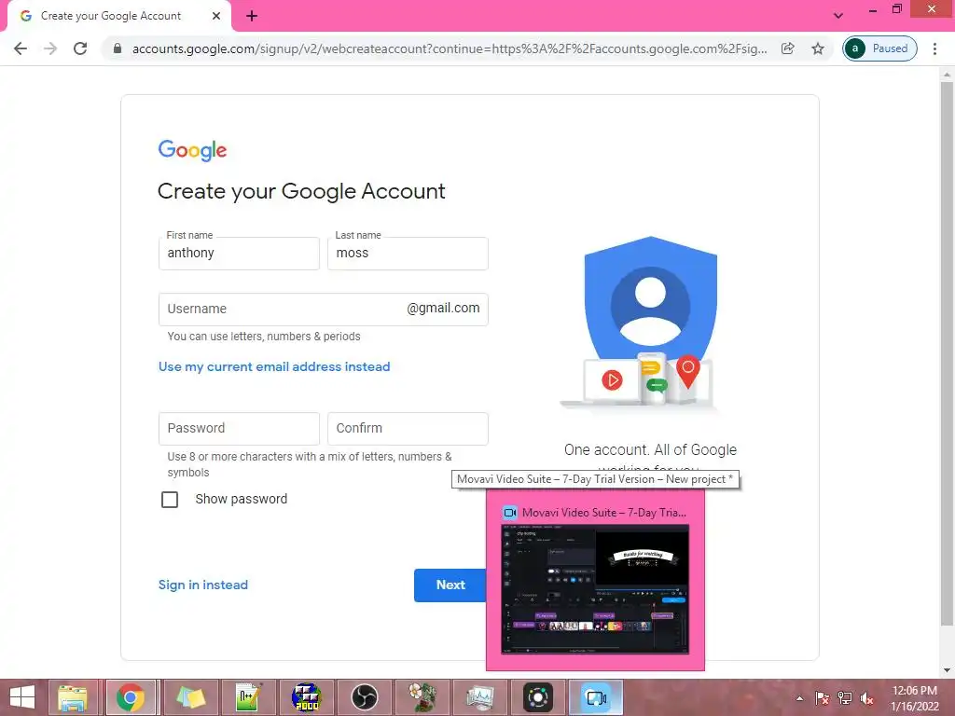955x716 pixels.
Task: Click the Create your Google Account heading
Action: (301, 191)
